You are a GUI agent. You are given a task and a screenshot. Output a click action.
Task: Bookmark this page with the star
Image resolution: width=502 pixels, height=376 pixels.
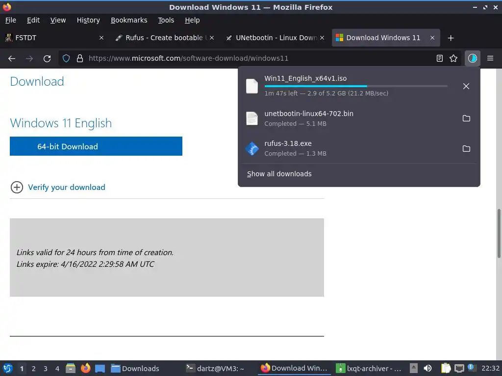click(x=453, y=58)
